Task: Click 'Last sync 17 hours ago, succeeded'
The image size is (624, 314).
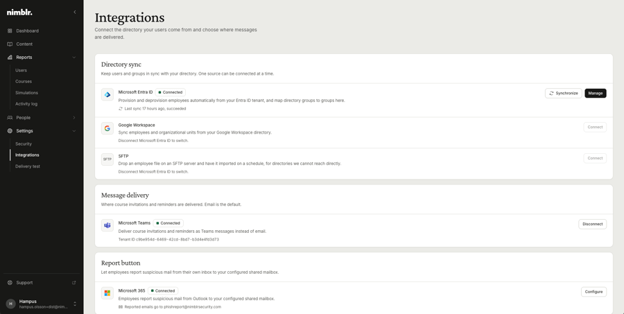Action: (x=155, y=109)
